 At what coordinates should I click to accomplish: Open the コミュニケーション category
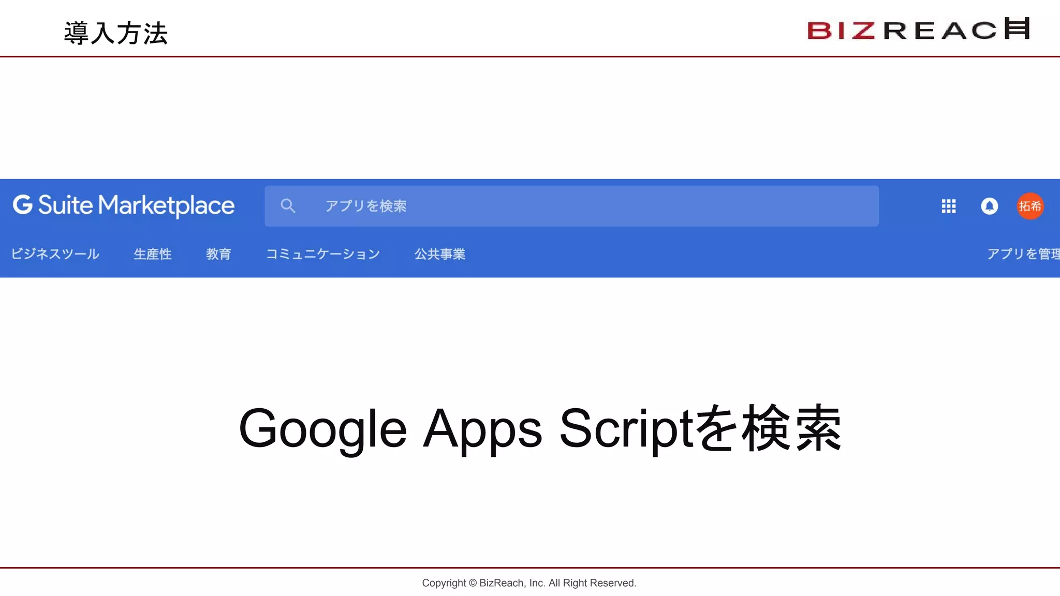(323, 254)
